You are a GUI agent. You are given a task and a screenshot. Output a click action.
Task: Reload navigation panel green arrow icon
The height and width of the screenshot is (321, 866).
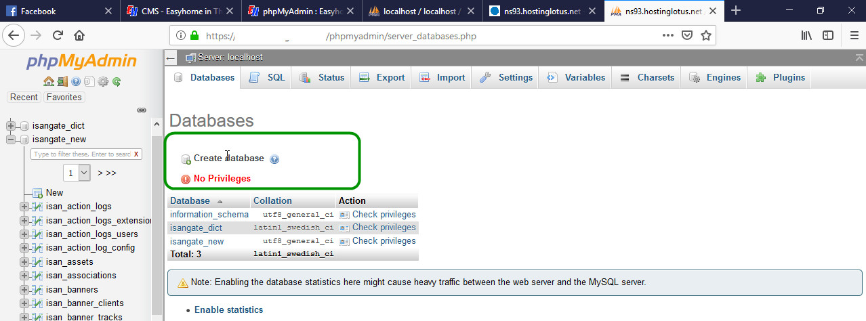pos(117,81)
